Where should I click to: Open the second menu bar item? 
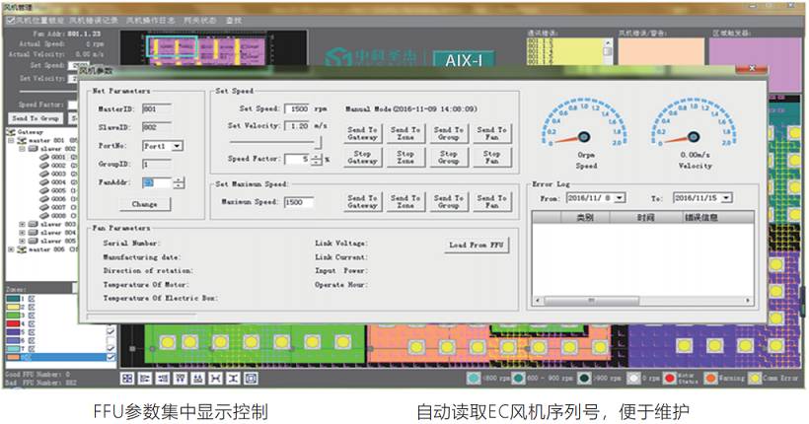[96, 20]
